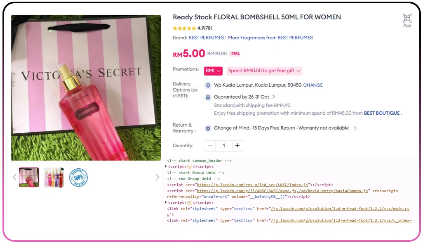Click the location pin delivery icon
The width and height of the screenshot is (423, 243).
tap(208, 85)
